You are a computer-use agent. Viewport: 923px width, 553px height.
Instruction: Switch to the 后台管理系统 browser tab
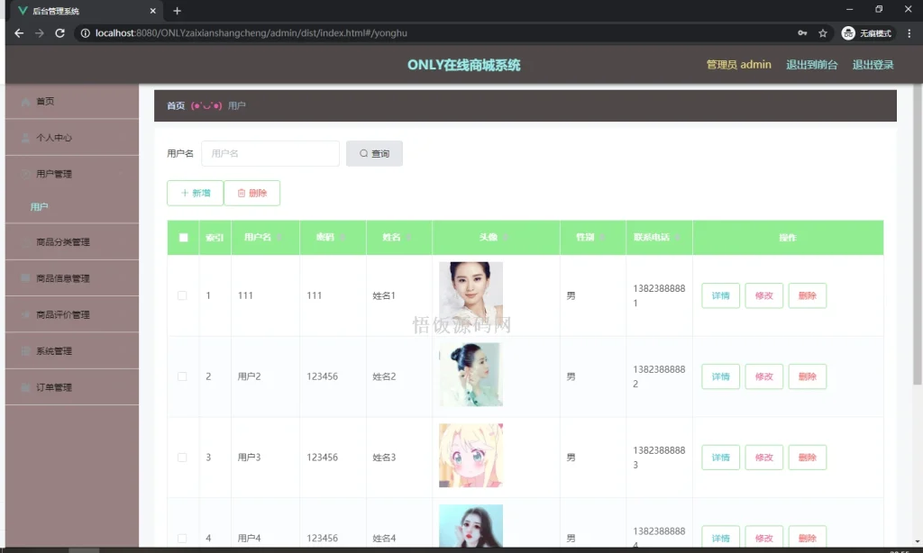81,12
